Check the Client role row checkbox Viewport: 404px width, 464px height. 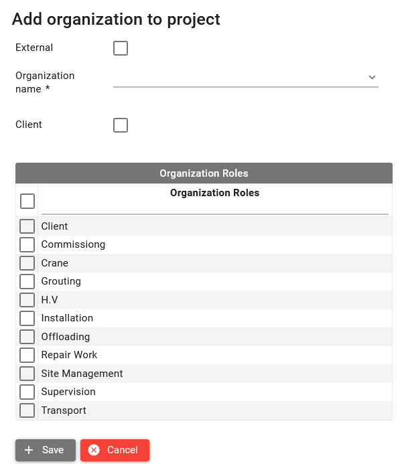pos(27,226)
